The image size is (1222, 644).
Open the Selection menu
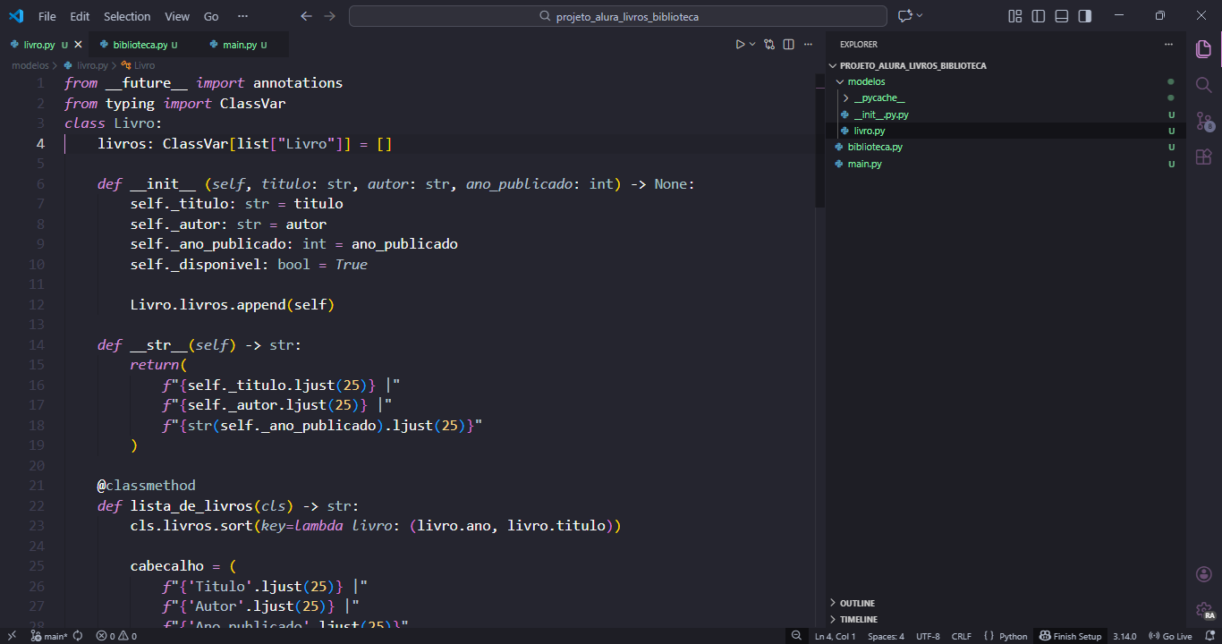coord(127,16)
